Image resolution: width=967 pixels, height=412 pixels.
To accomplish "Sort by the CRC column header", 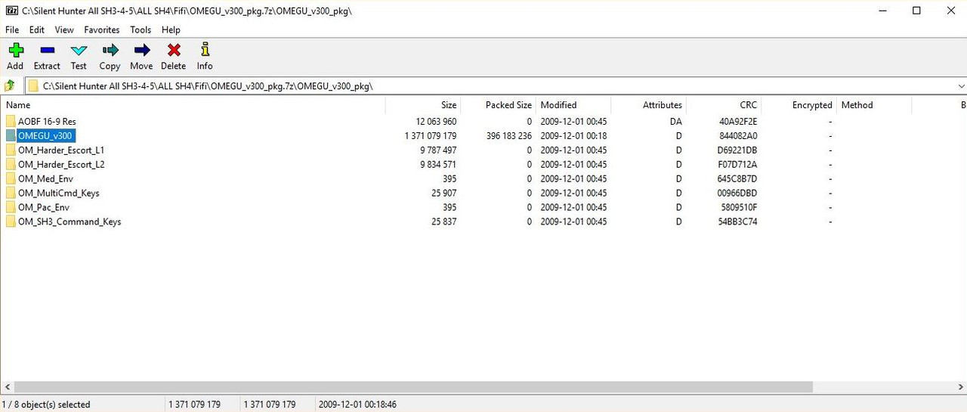I will (723, 105).
